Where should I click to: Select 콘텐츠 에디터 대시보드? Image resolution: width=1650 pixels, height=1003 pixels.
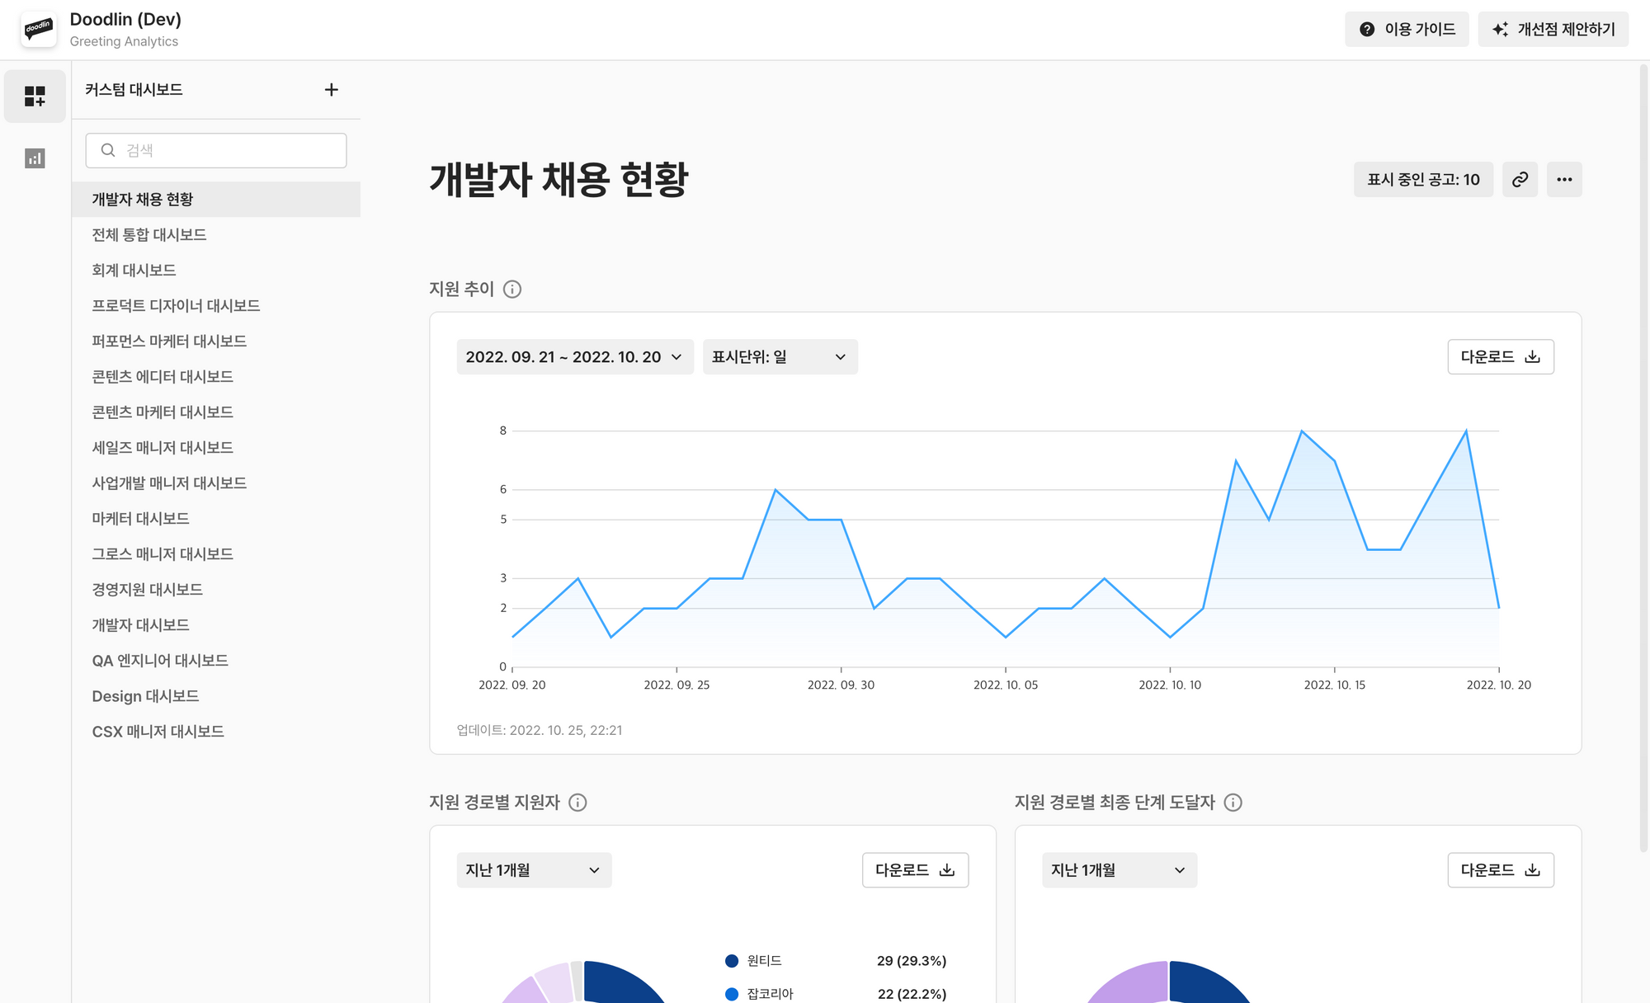pyautogui.click(x=216, y=377)
